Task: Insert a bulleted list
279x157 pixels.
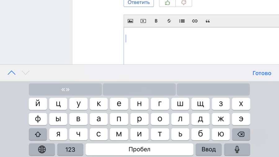Action: tap(182, 21)
